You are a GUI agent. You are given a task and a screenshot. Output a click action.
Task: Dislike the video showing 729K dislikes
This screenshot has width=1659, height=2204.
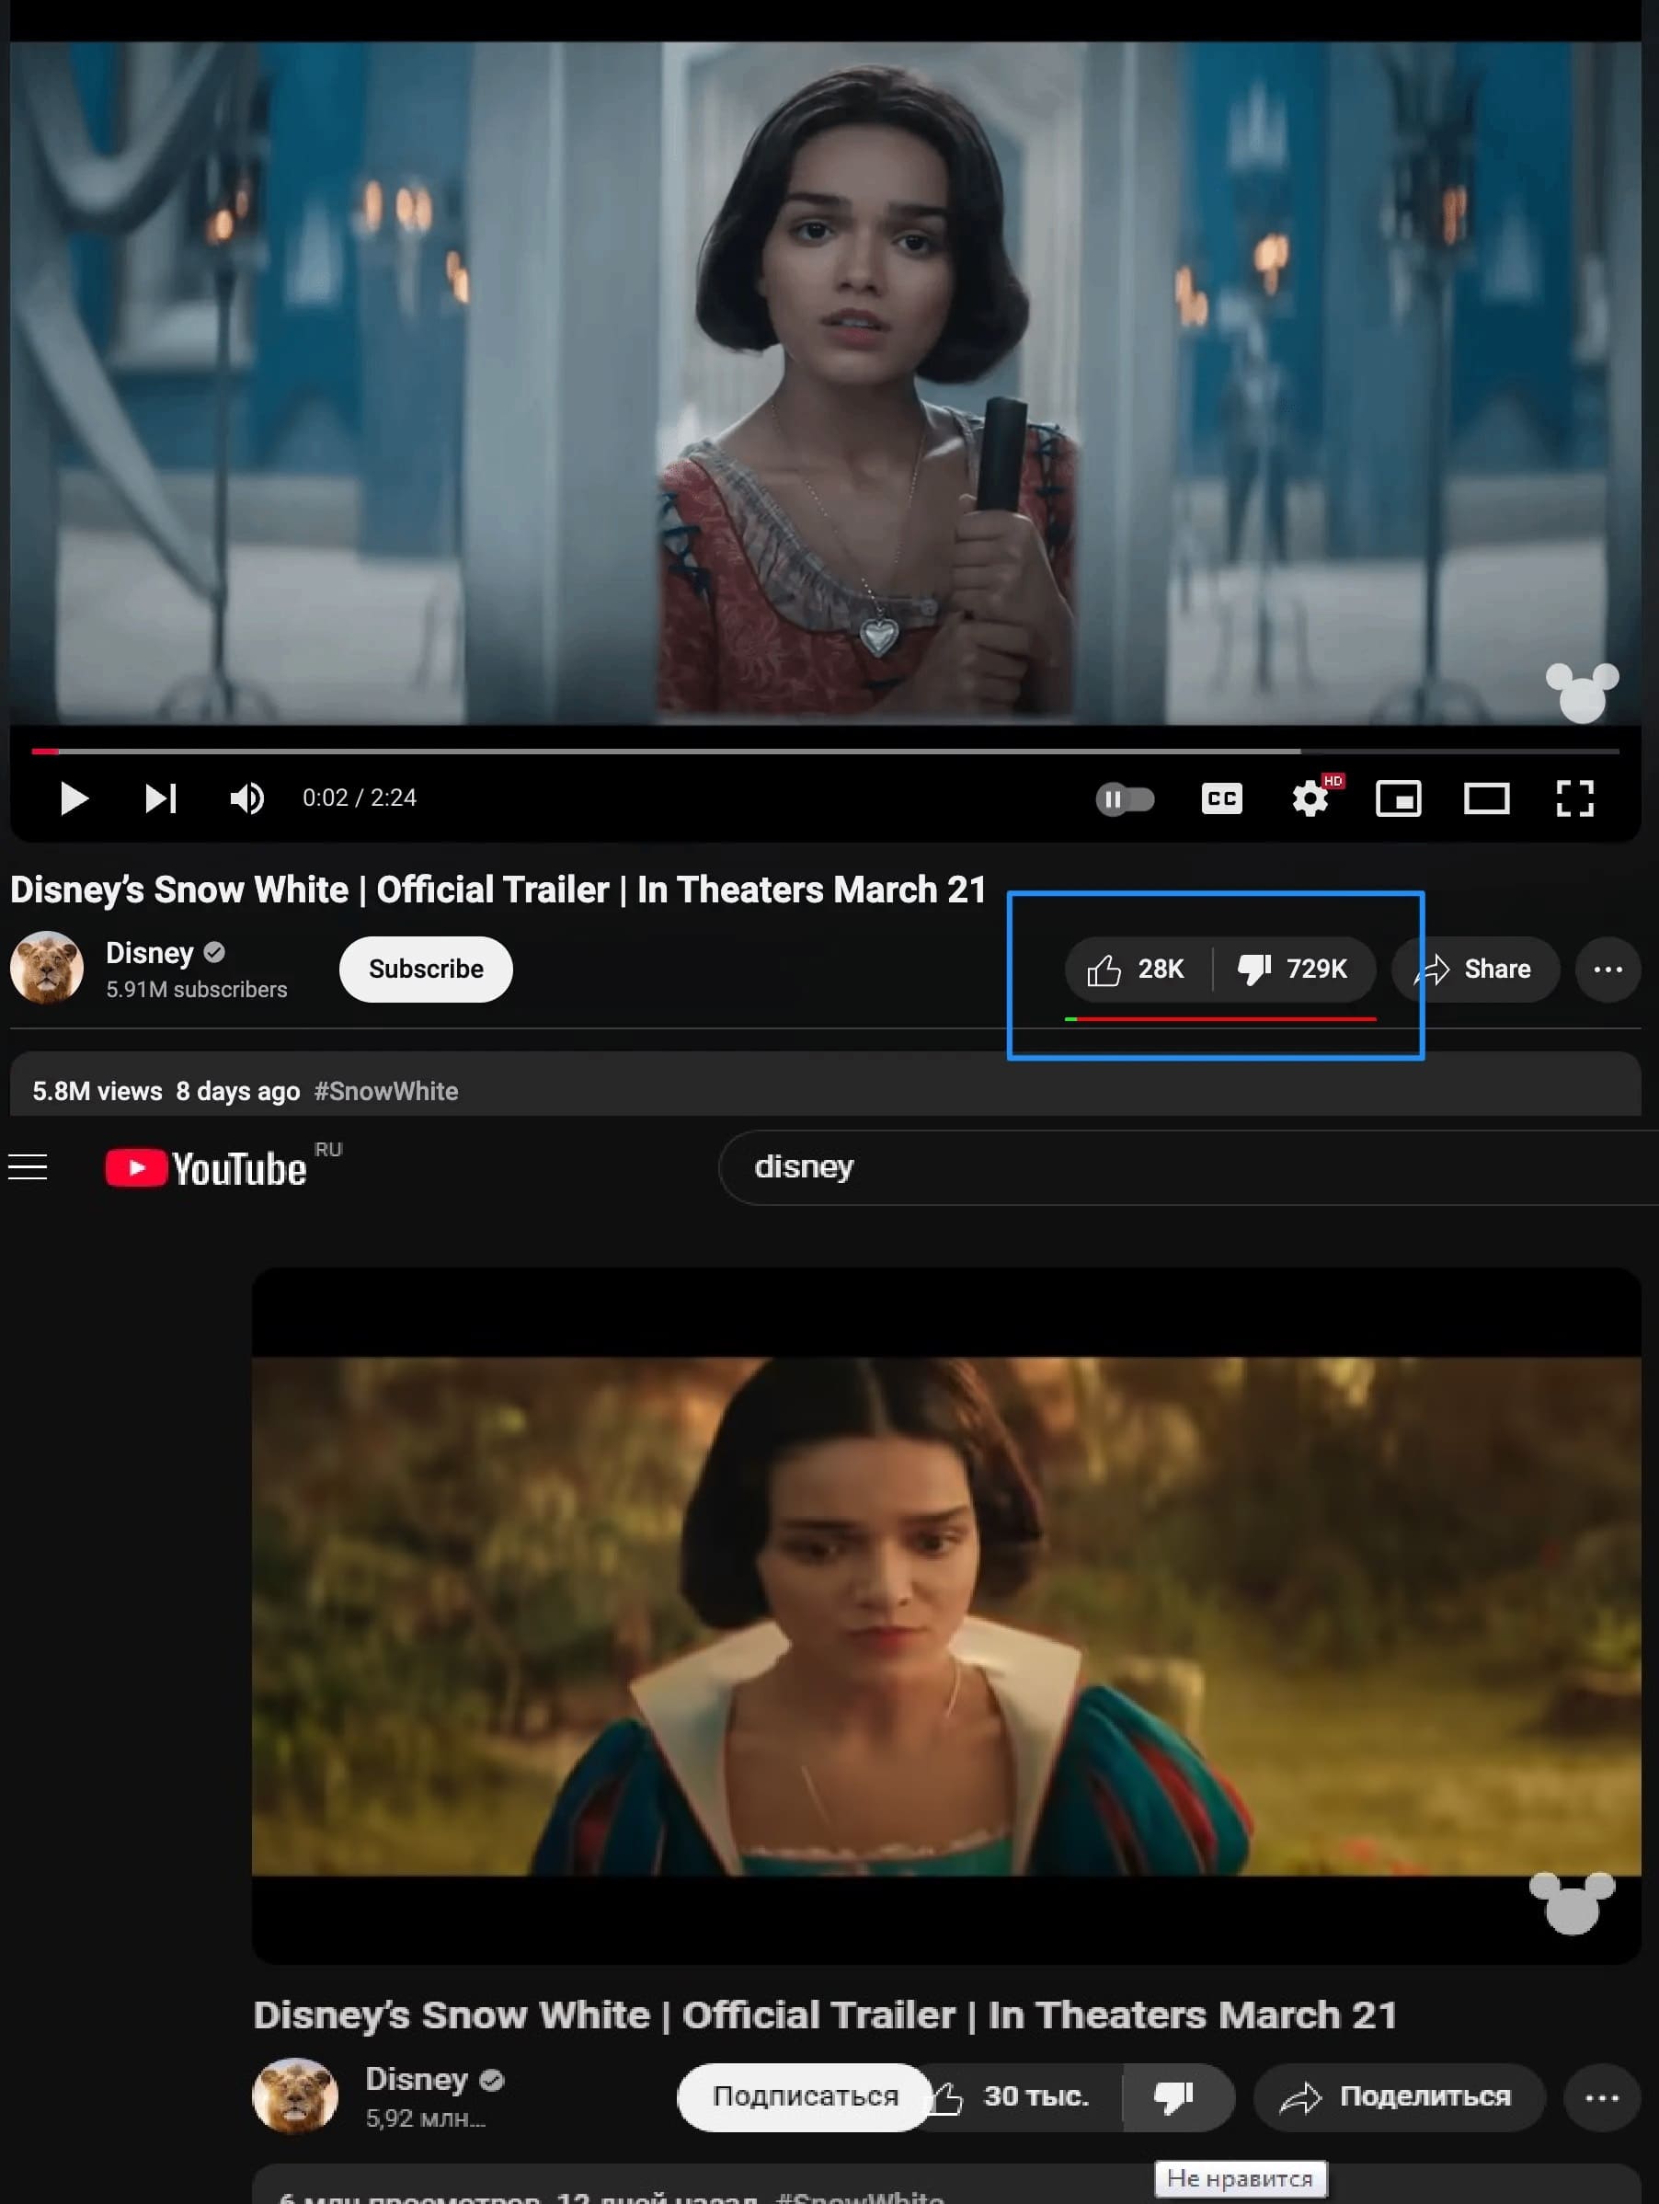(x=1293, y=969)
